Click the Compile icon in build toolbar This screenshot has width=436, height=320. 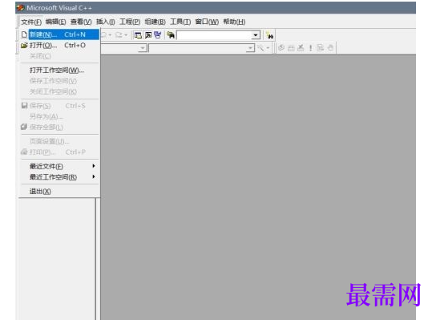[x=281, y=48]
